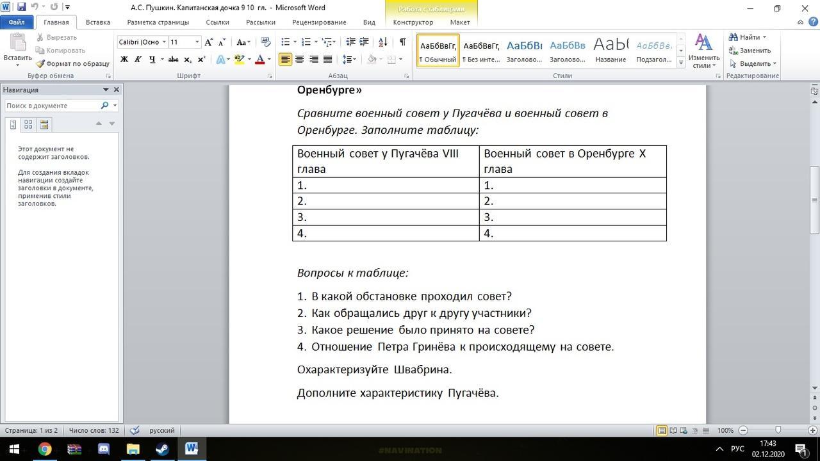Click the strikethrough abc icon
Screen dimensions: 820x461
pos(173,60)
